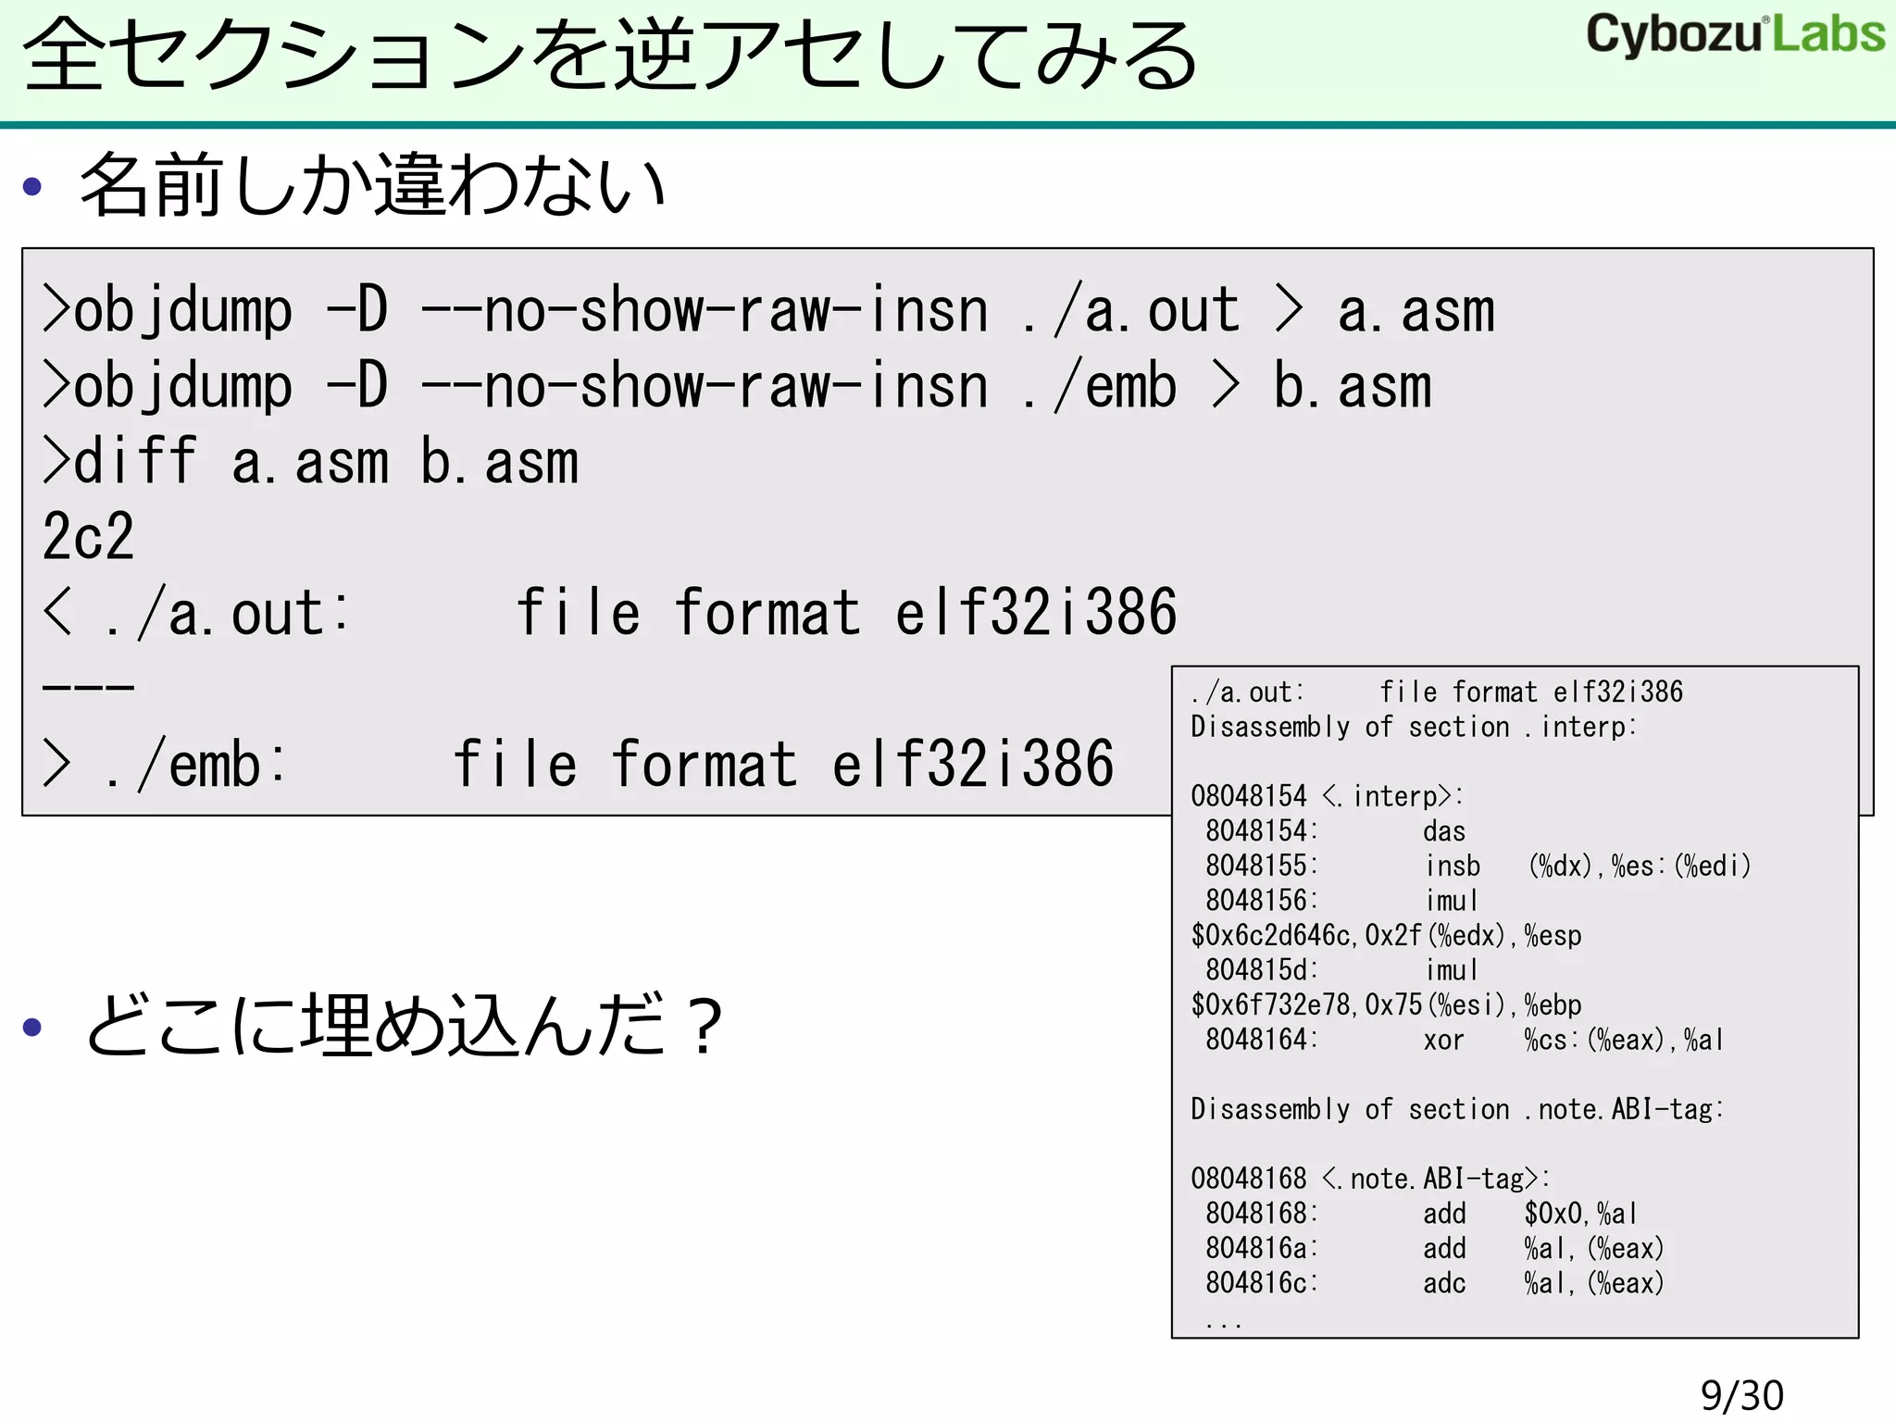The height and width of the screenshot is (1422, 1896).
Task: Click the '8048164: xor' instruction line
Action: click(x=1464, y=1041)
